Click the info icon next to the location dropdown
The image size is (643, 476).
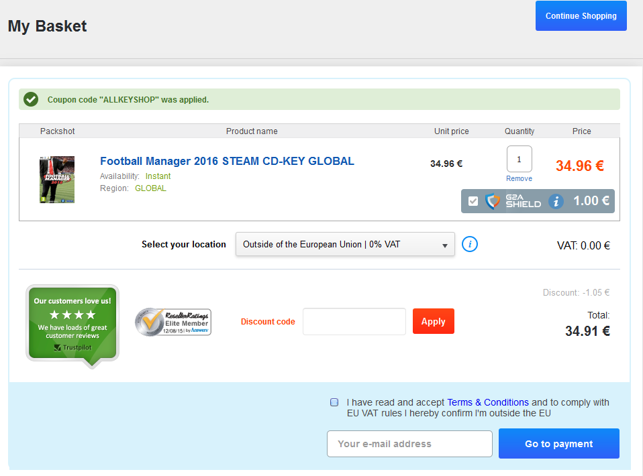tap(470, 244)
